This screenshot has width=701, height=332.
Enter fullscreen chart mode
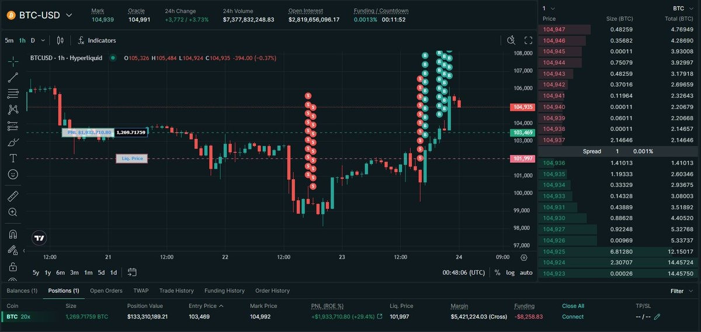point(529,40)
